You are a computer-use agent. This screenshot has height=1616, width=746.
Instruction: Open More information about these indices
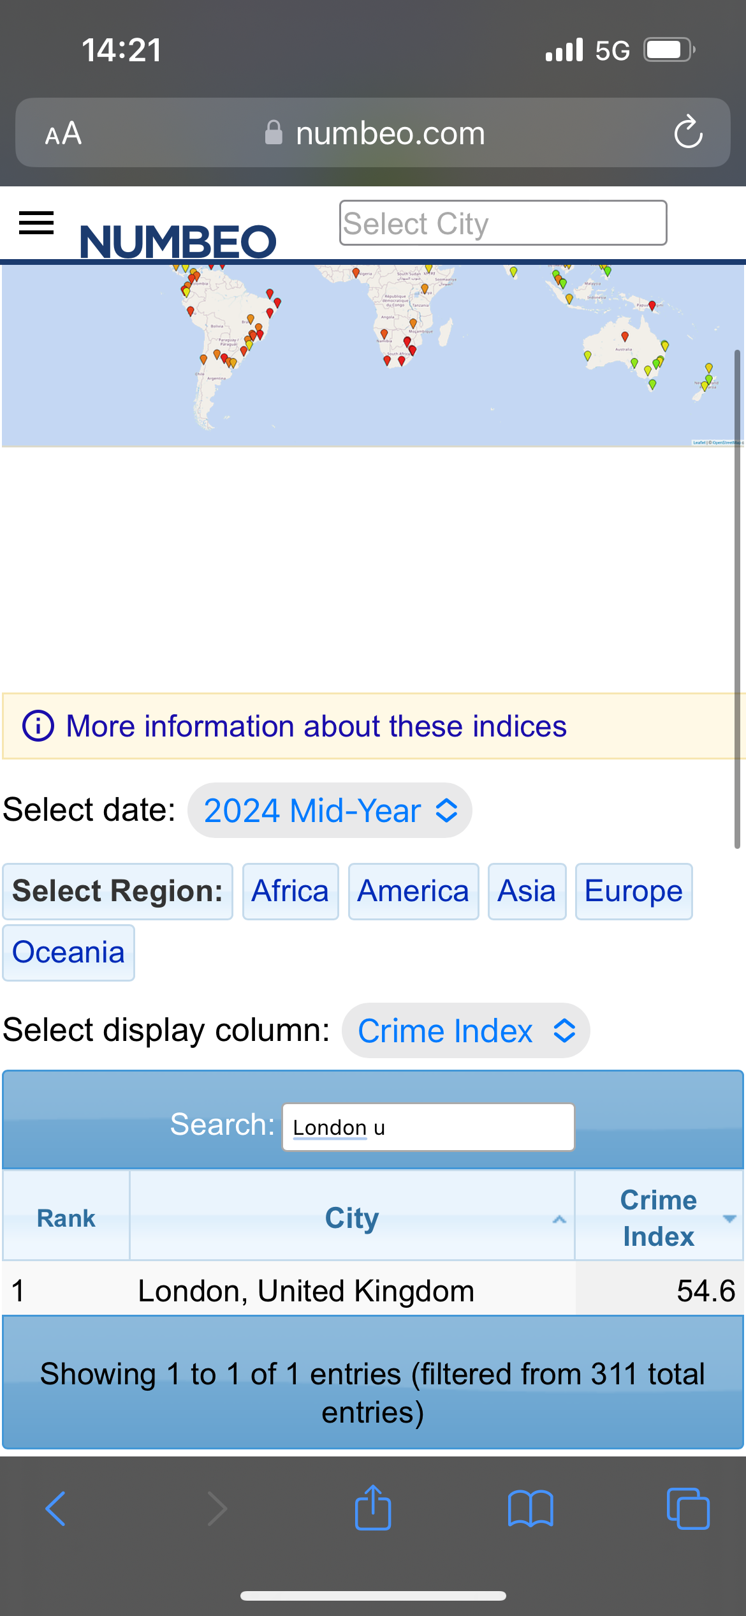click(x=316, y=726)
